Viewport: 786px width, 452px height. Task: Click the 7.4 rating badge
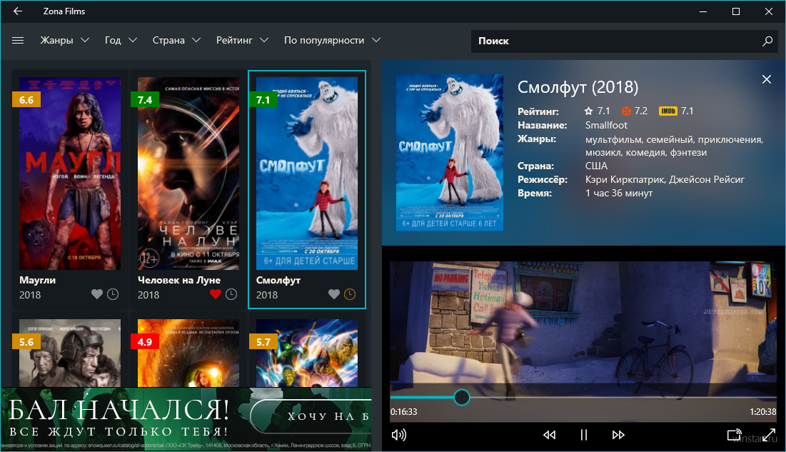[145, 99]
